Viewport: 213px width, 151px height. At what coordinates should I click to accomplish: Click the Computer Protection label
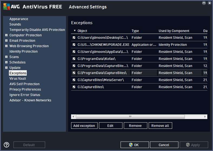coord(25,35)
